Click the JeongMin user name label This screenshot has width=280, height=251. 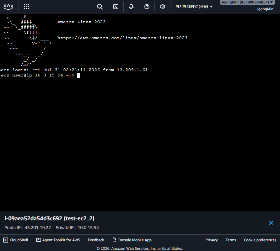pyautogui.click(x=265, y=9)
